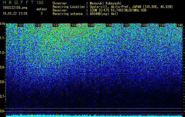Click the 2136 time marker

(x=109, y=25)
